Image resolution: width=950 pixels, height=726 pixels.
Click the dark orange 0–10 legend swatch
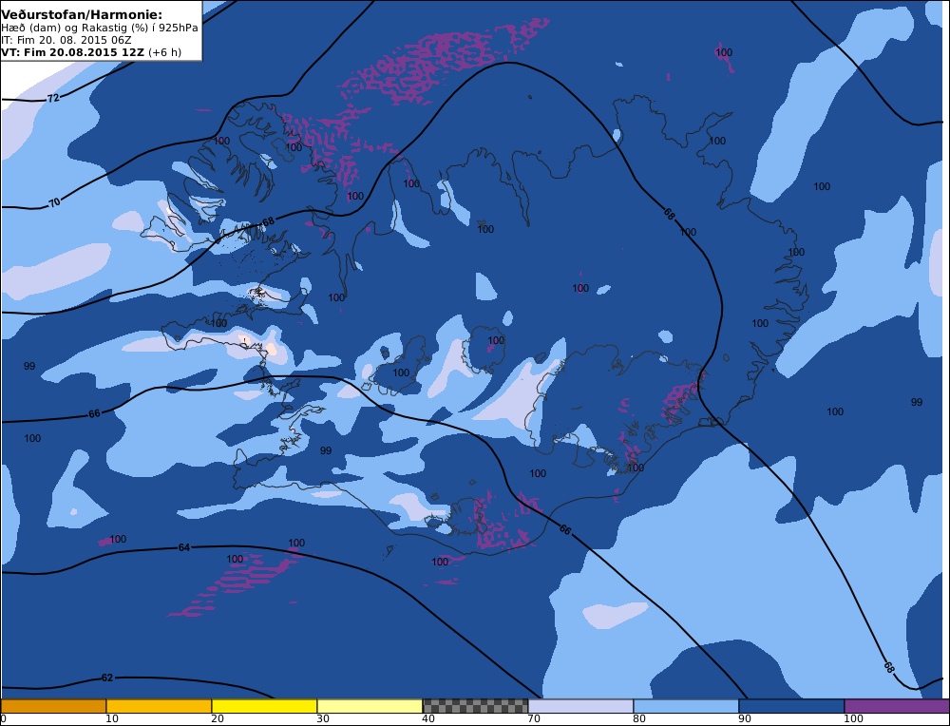53,706
